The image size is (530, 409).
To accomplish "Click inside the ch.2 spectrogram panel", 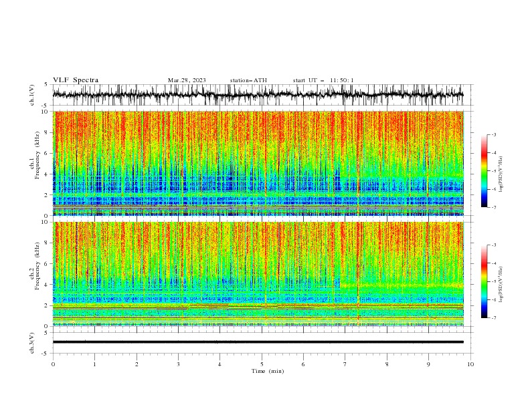I will [x=258, y=274].
